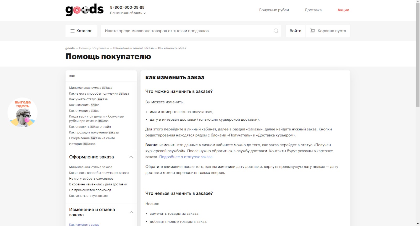Open Изменение и отмена заказа breadcrumb
This screenshot has height=226, width=420.
[x=133, y=48]
